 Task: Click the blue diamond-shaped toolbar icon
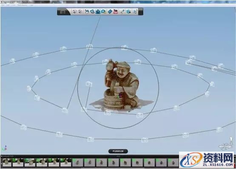(110, 11)
